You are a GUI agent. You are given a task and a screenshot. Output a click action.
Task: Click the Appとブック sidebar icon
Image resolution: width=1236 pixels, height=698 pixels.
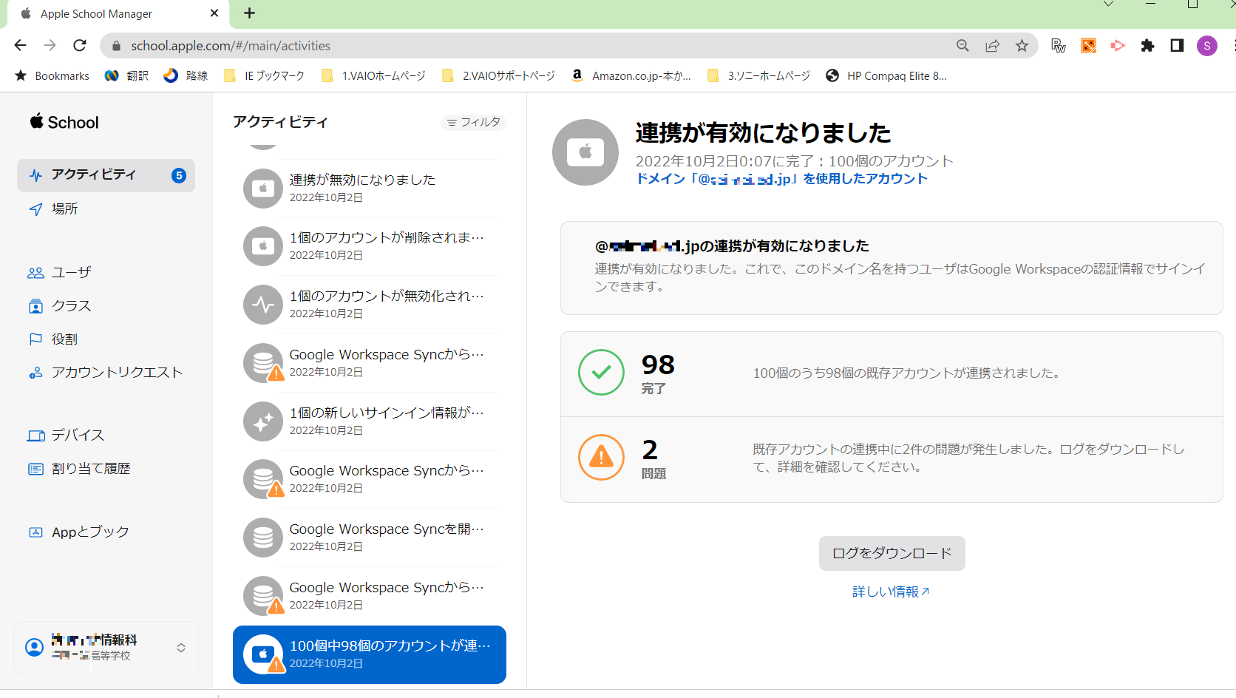click(35, 532)
